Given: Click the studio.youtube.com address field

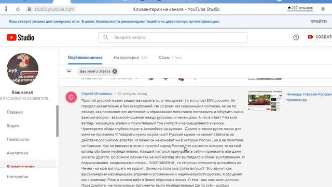Looking at the screenshot, I should pos(54,9).
